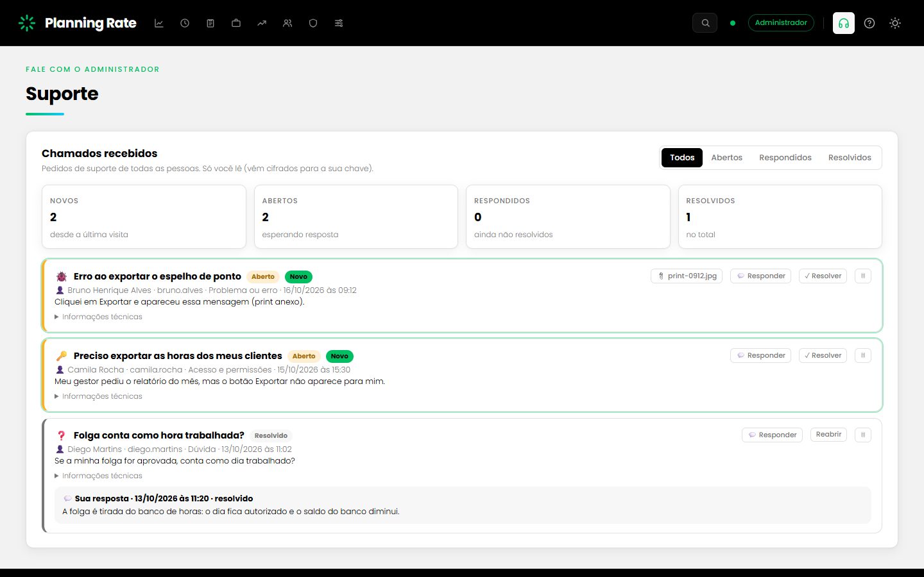This screenshot has width=924, height=577.
Task: Open the question mark help icon
Action: [869, 23]
